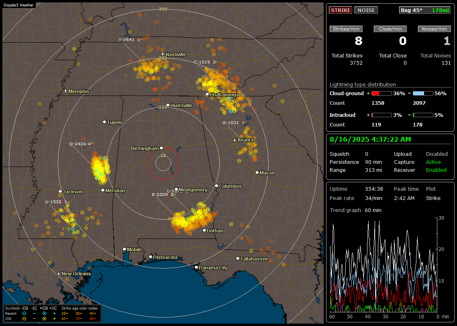457x326 pixels.
Task: Click the Atlanta airport icon
Action: pyautogui.click(x=235, y=140)
